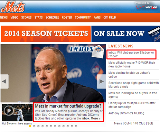Open the SCHEDULE menu
Image resolution: width=160 pixels, height=132 pixels.
[x=52, y=17]
